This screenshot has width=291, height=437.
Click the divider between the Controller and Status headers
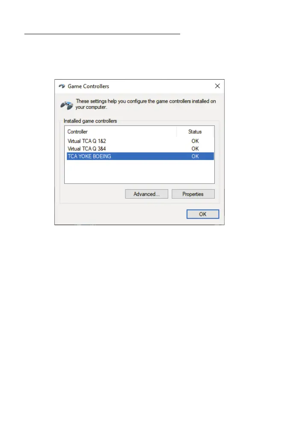(176, 131)
